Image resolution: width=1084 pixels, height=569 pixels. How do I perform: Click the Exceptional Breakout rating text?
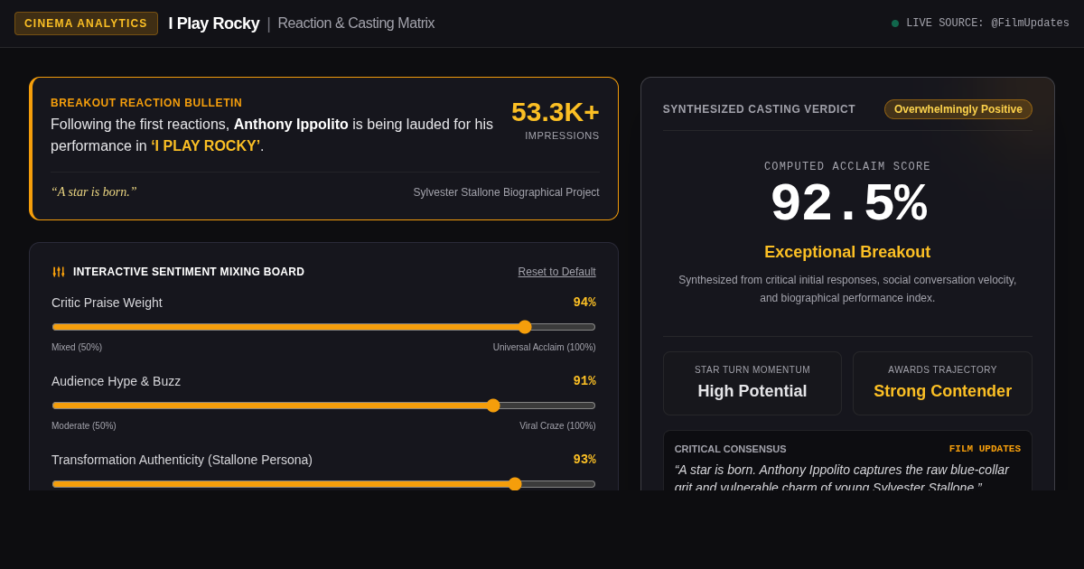(847, 253)
